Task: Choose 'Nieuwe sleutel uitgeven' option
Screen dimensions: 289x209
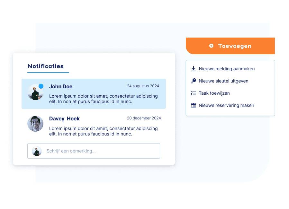Action: point(223,81)
